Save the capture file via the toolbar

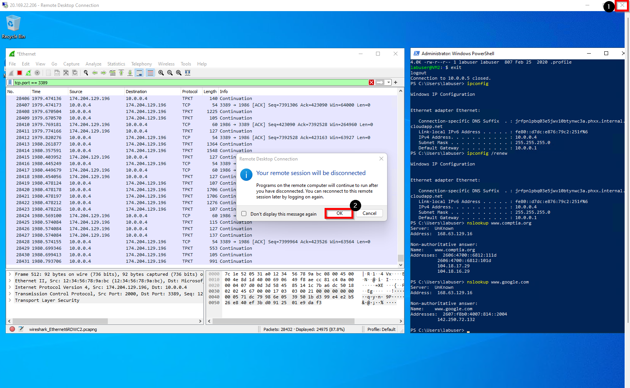[x=57, y=73]
